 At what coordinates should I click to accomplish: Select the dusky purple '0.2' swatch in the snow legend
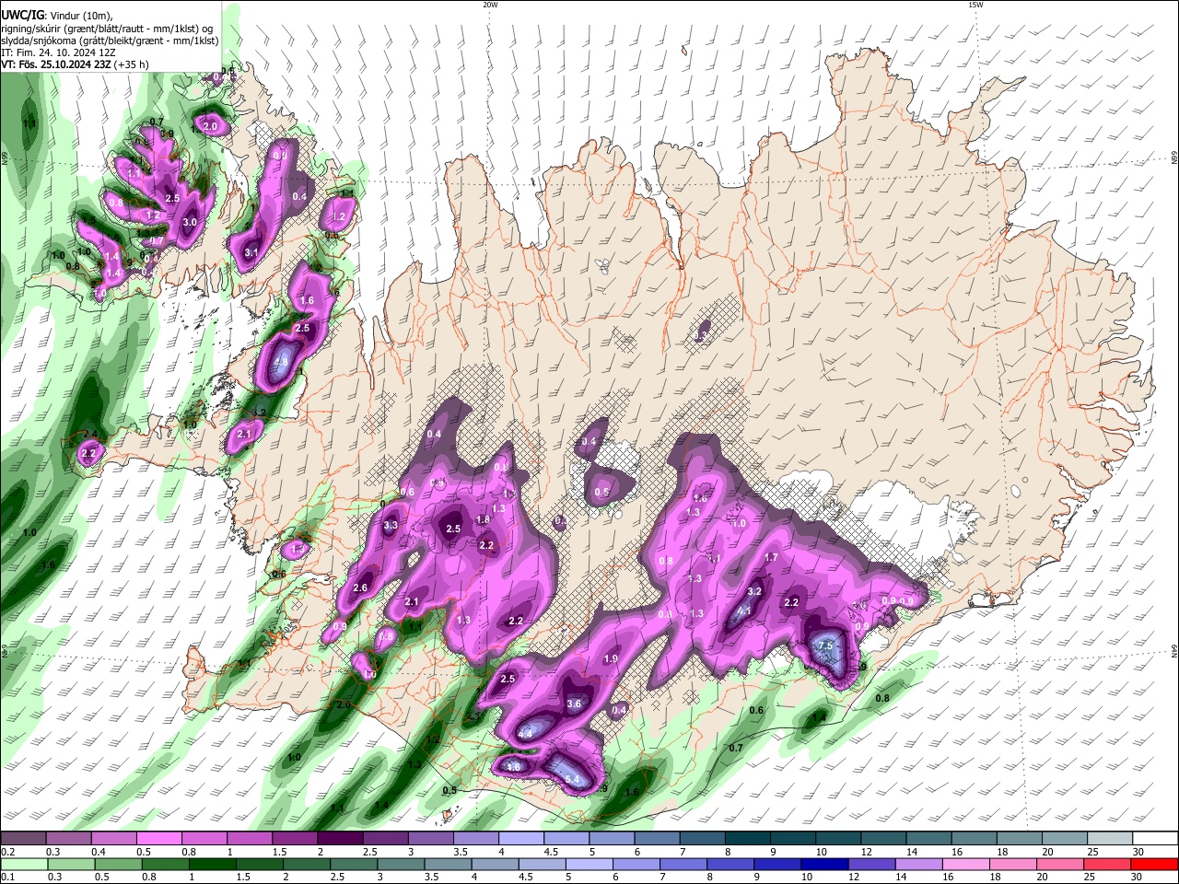point(24,839)
